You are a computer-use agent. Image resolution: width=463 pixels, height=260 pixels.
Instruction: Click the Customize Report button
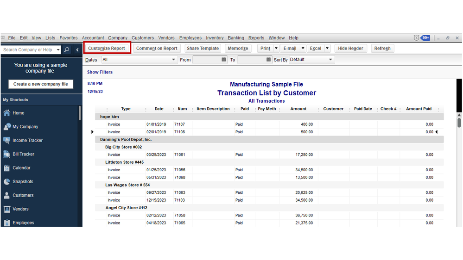(107, 48)
